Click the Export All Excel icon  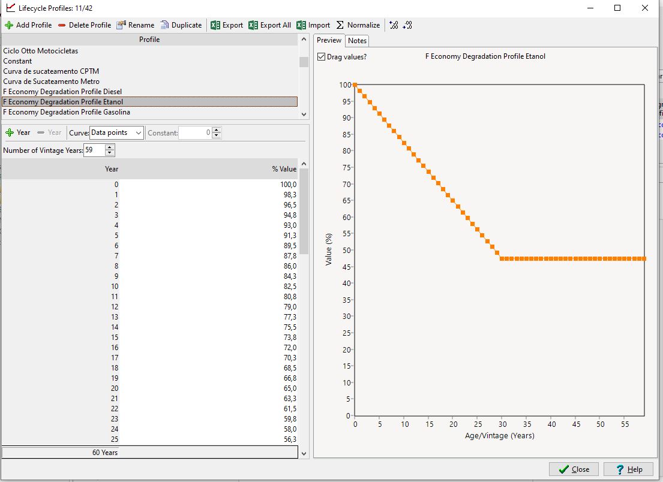pyautogui.click(x=253, y=25)
